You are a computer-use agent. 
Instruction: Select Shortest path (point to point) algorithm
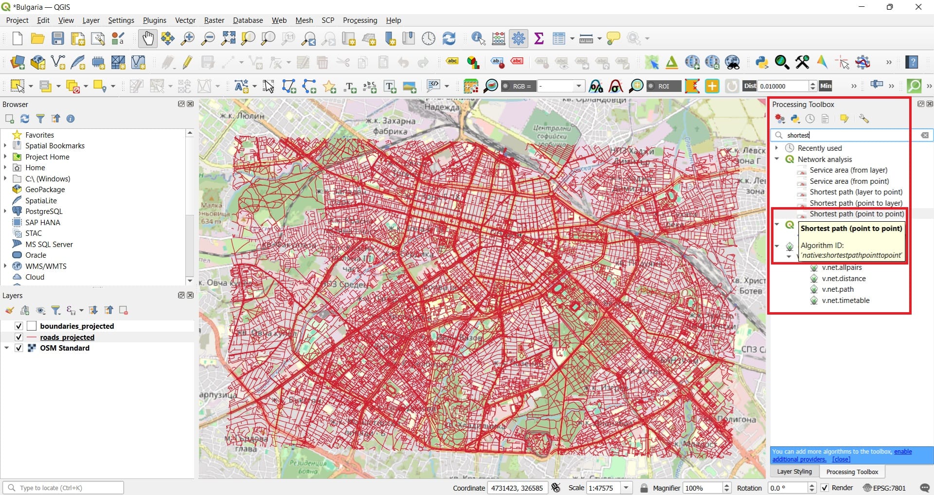click(857, 214)
